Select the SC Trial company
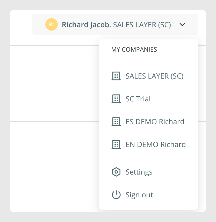Viewport: 216px width, 222px height. click(148, 99)
